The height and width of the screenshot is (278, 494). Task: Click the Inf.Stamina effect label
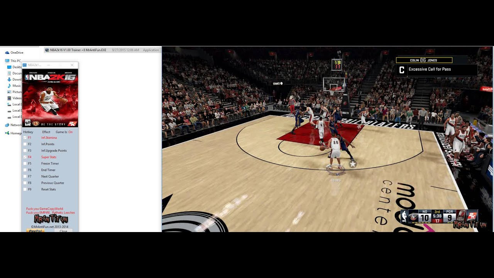pyautogui.click(x=49, y=138)
